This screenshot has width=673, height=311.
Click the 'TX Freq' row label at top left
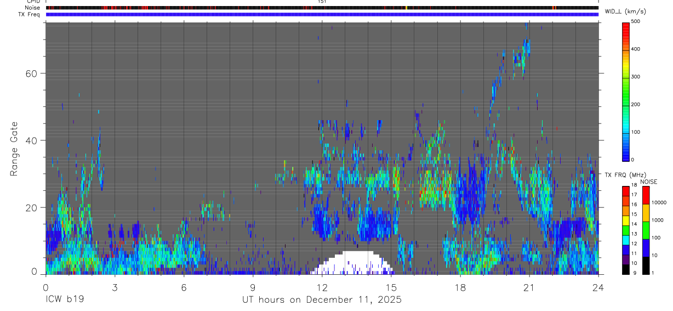point(30,14)
